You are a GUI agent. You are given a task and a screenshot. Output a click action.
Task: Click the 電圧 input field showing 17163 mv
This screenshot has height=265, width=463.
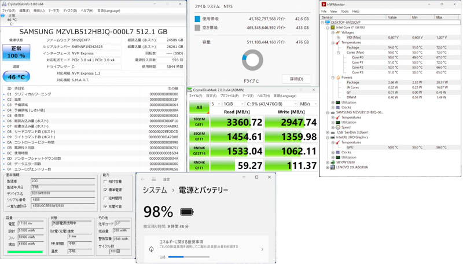[31, 223]
